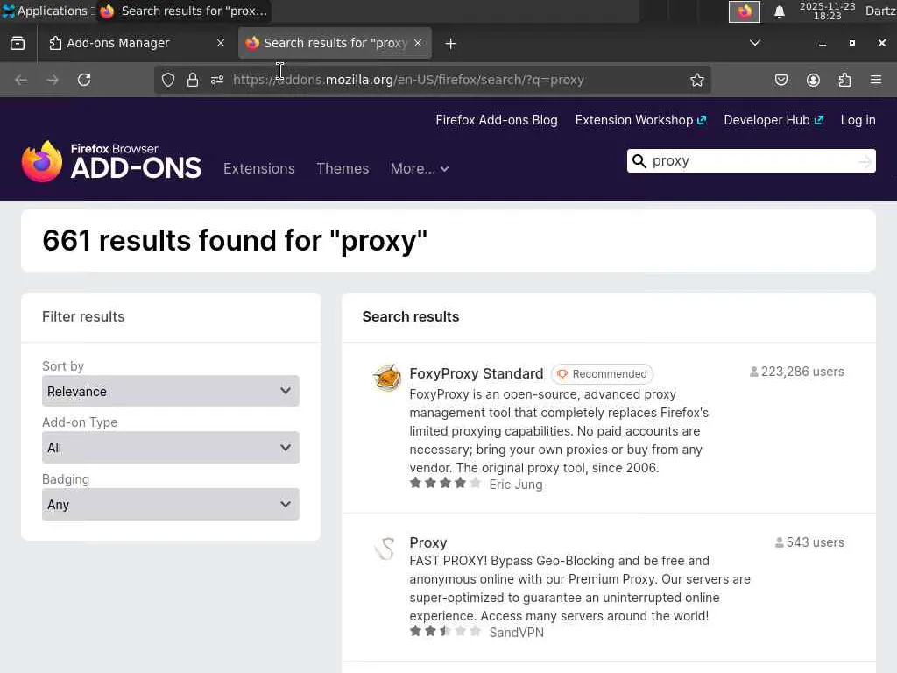Click the tracking protection shield icon

tap(168, 80)
